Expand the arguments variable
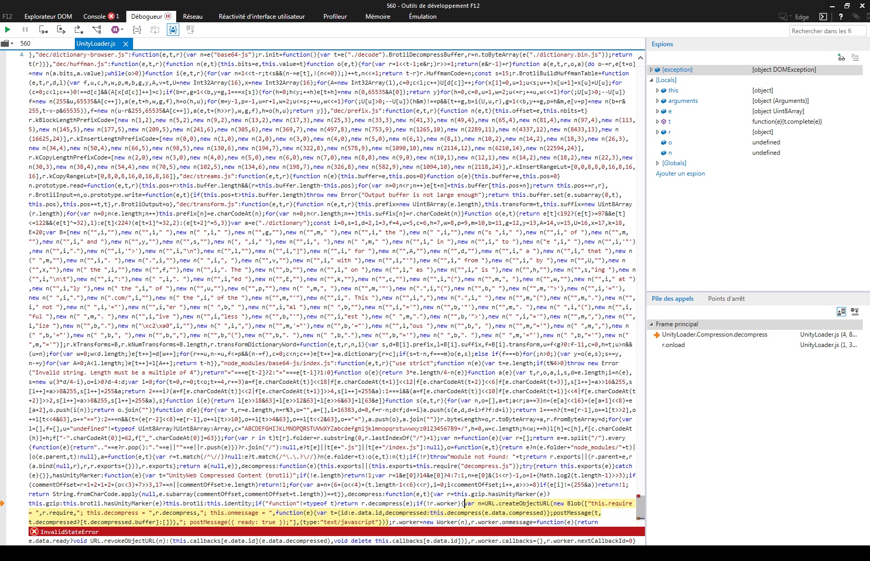 point(657,101)
